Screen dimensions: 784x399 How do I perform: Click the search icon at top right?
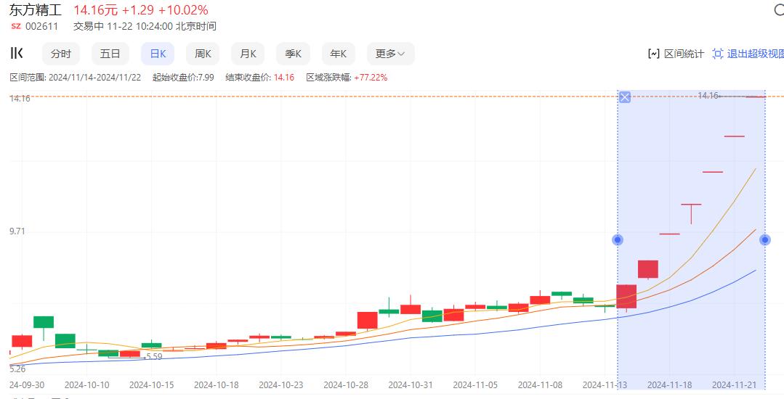pyautogui.click(x=780, y=9)
